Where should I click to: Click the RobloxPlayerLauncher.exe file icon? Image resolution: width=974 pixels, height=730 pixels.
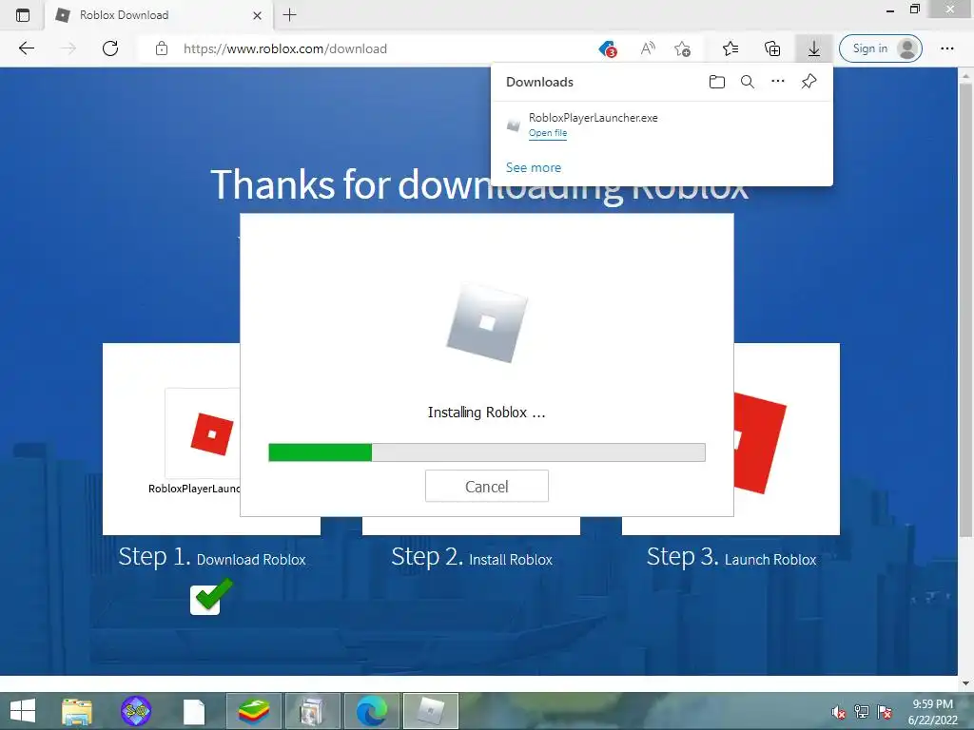[x=513, y=125]
